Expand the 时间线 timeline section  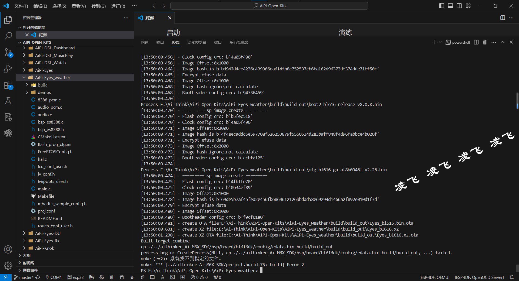click(x=75, y=263)
